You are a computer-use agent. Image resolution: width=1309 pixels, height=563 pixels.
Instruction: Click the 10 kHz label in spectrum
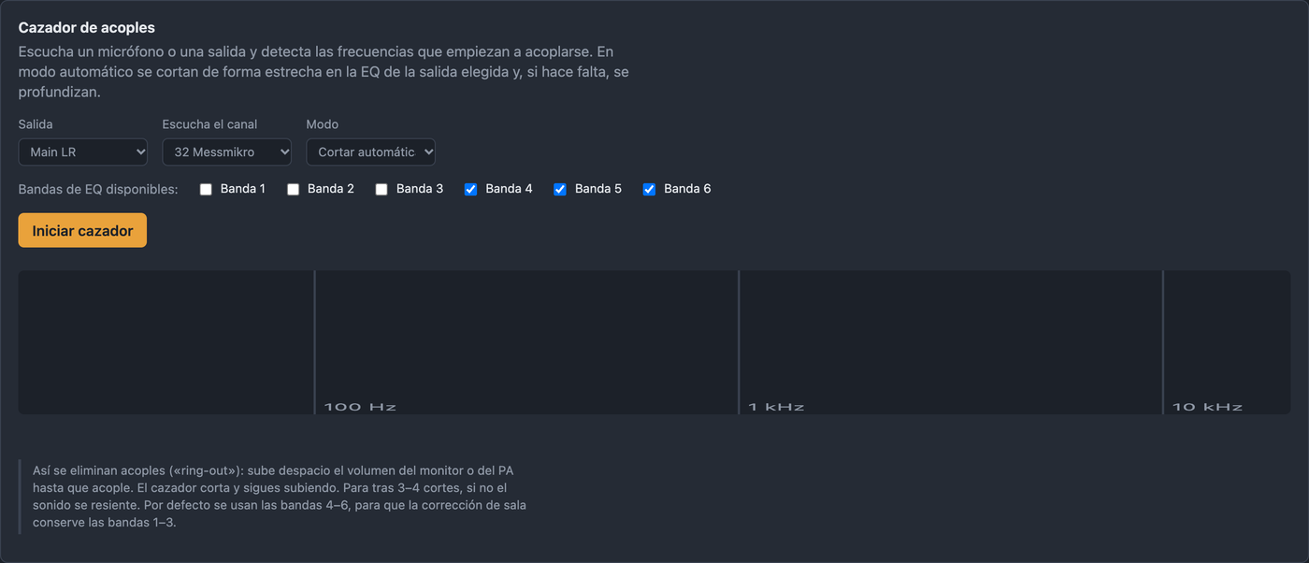click(1208, 407)
